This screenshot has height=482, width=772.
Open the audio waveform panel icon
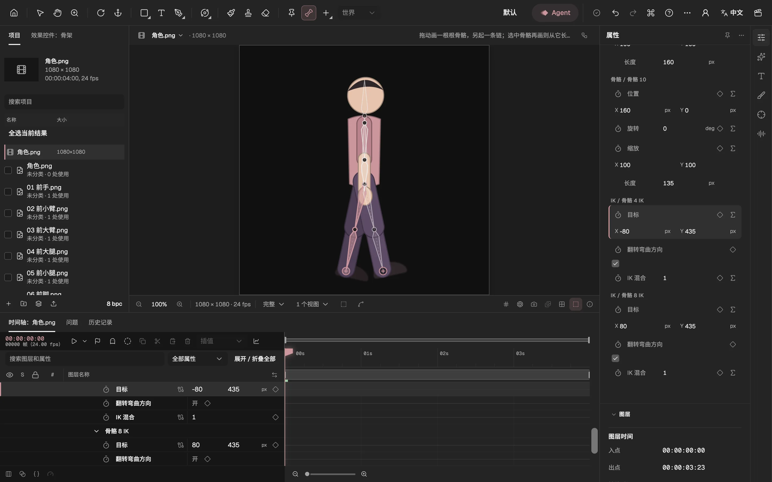(x=761, y=134)
